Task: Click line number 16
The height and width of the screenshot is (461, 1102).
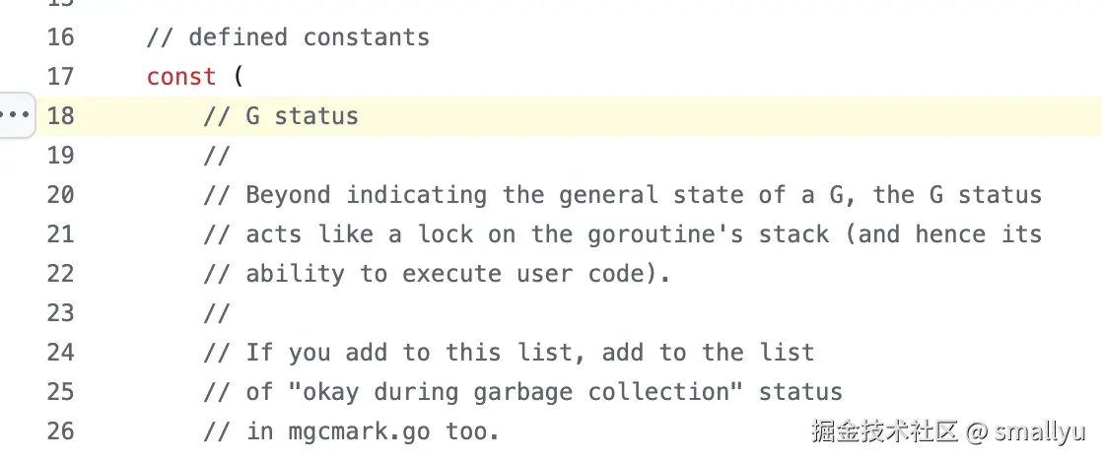Action: click(60, 37)
